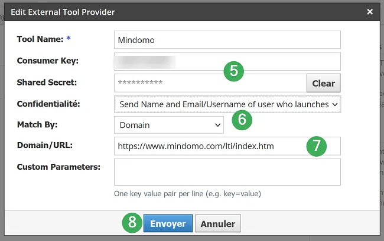
Task: Close the Edit External Tool Provider dialog
Action: (370, 12)
